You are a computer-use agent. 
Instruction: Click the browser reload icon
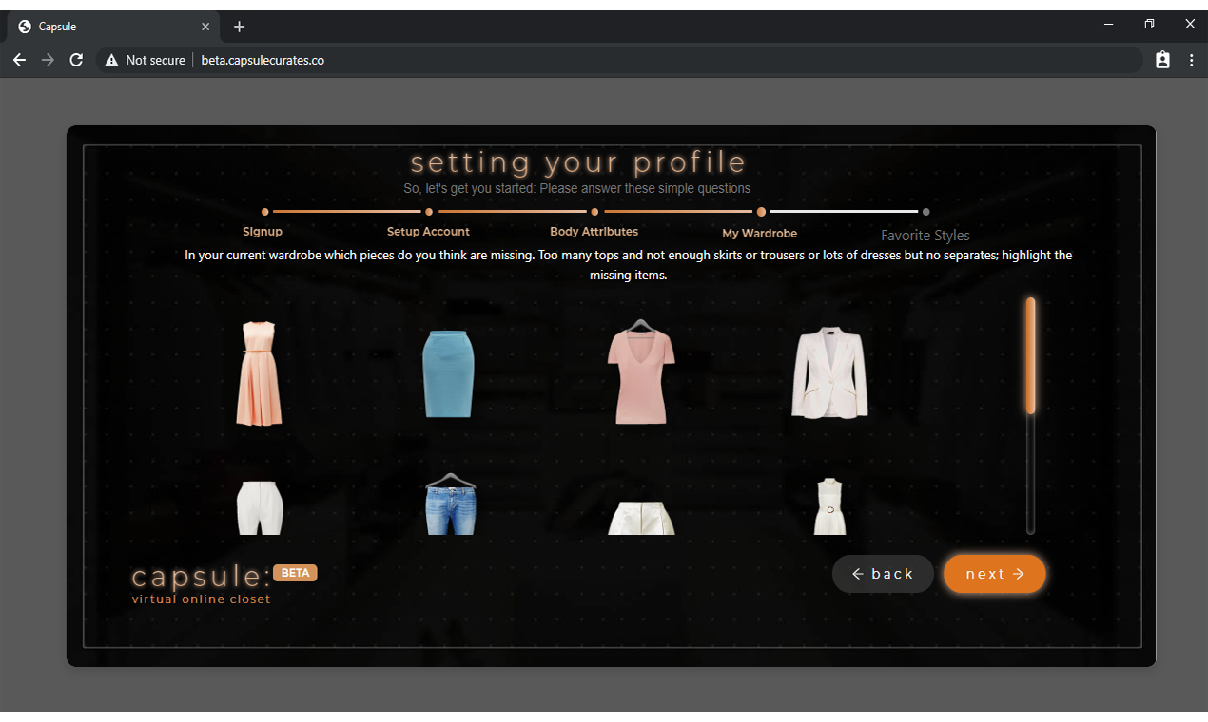pyautogui.click(x=76, y=60)
